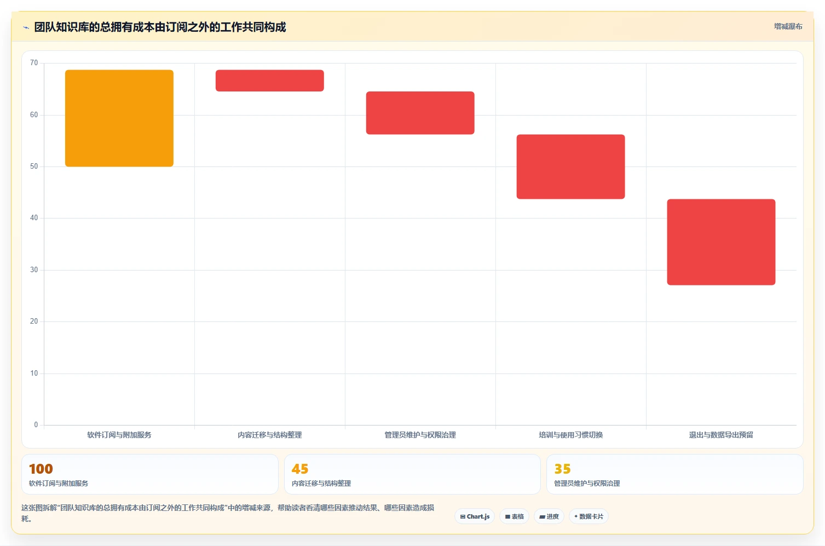The width and height of the screenshot is (825, 546).
Task: Click the lightning icon beside the chart title
Action: coord(26,27)
